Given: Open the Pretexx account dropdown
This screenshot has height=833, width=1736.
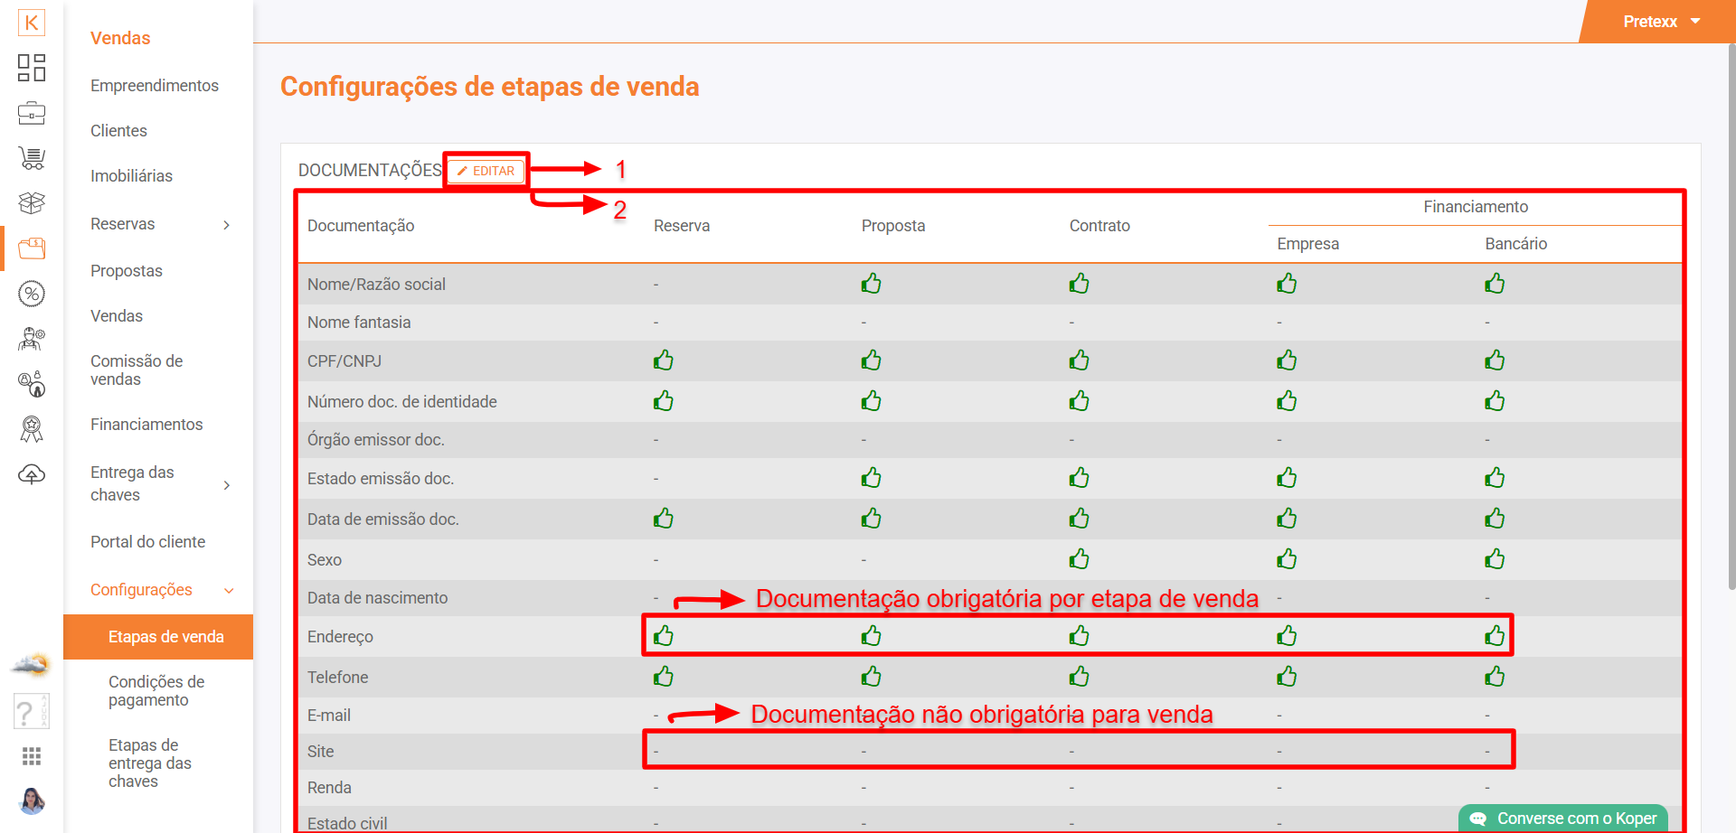Looking at the screenshot, I should click(x=1661, y=22).
